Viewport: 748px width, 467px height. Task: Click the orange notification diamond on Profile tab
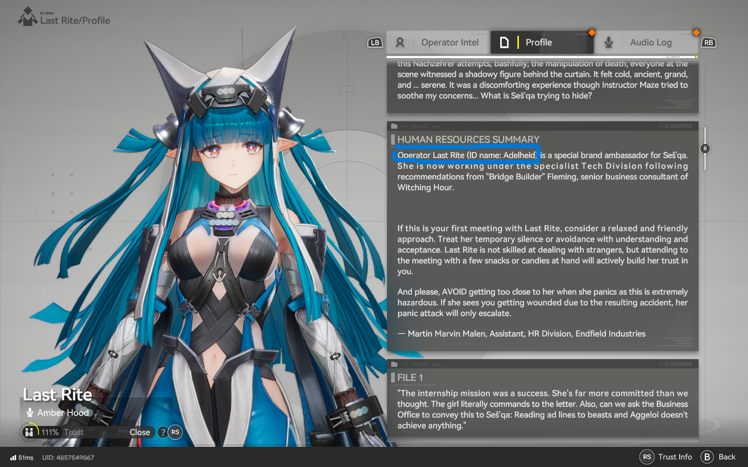point(592,32)
